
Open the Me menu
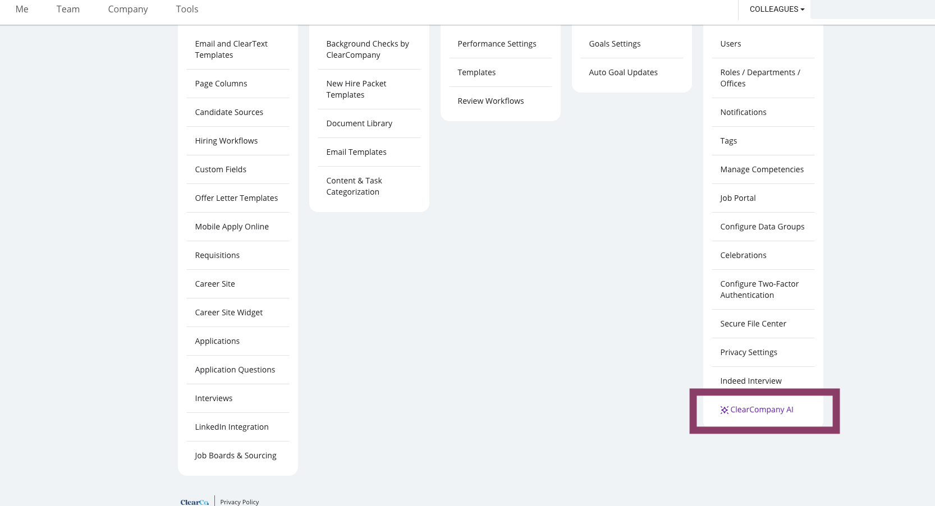click(22, 9)
